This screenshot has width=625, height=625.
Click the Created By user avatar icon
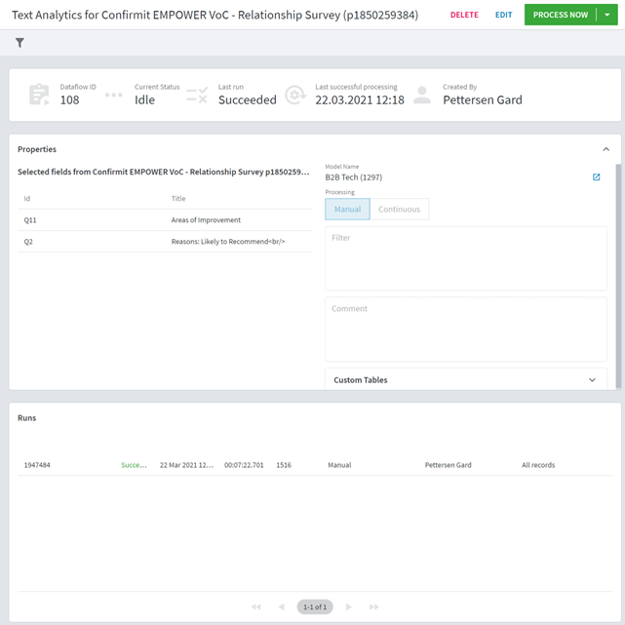(422, 95)
